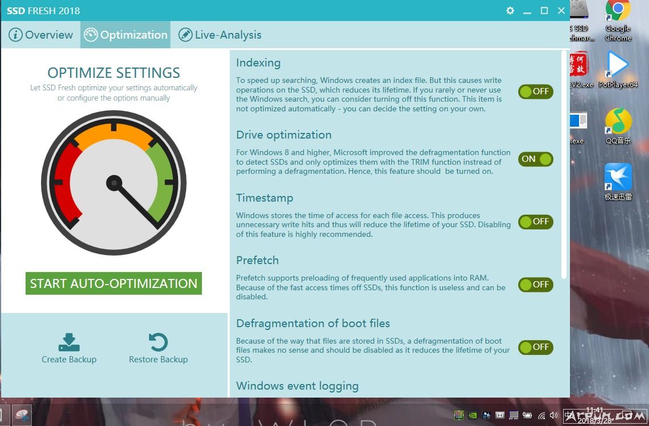This screenshot has width=649, height=426.
Task: Click the volume icon in system tray
Action: pos(553,416)
